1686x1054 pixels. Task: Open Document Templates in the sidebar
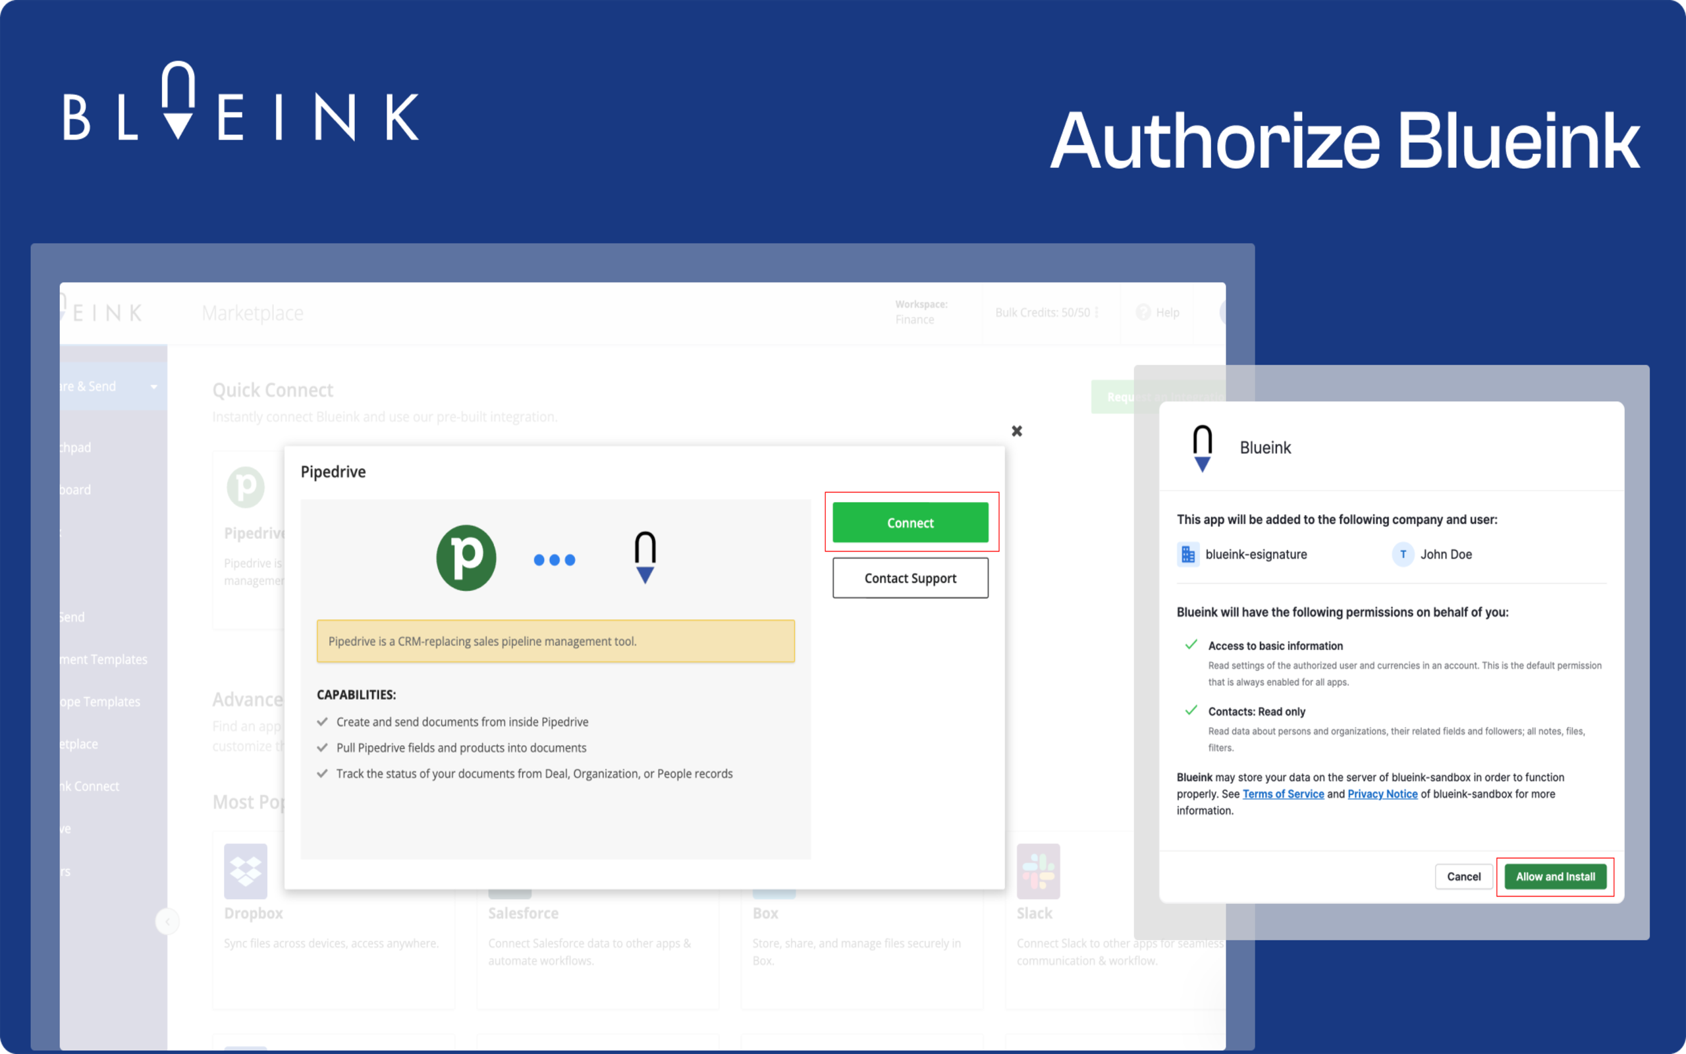click(x=104, y=659)
